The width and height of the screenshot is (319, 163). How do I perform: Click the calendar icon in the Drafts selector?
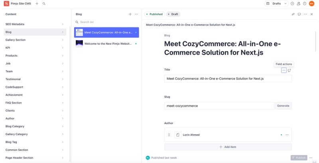268,4
